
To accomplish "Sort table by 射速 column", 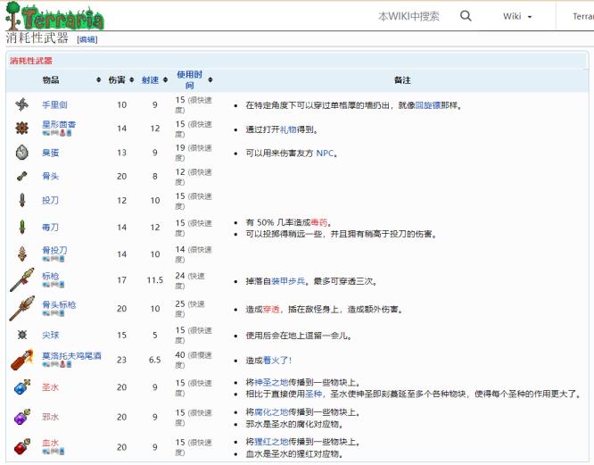I will (151, 80).
